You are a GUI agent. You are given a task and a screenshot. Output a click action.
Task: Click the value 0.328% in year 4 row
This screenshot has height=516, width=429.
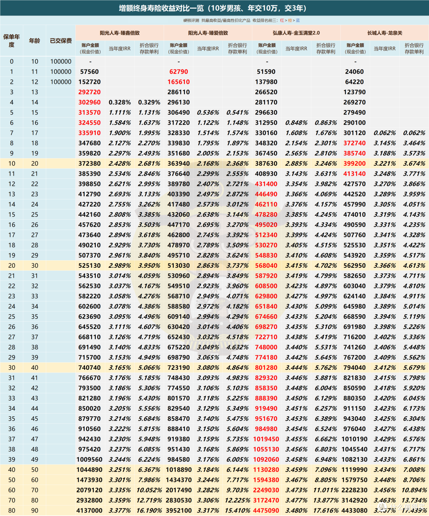120,102
